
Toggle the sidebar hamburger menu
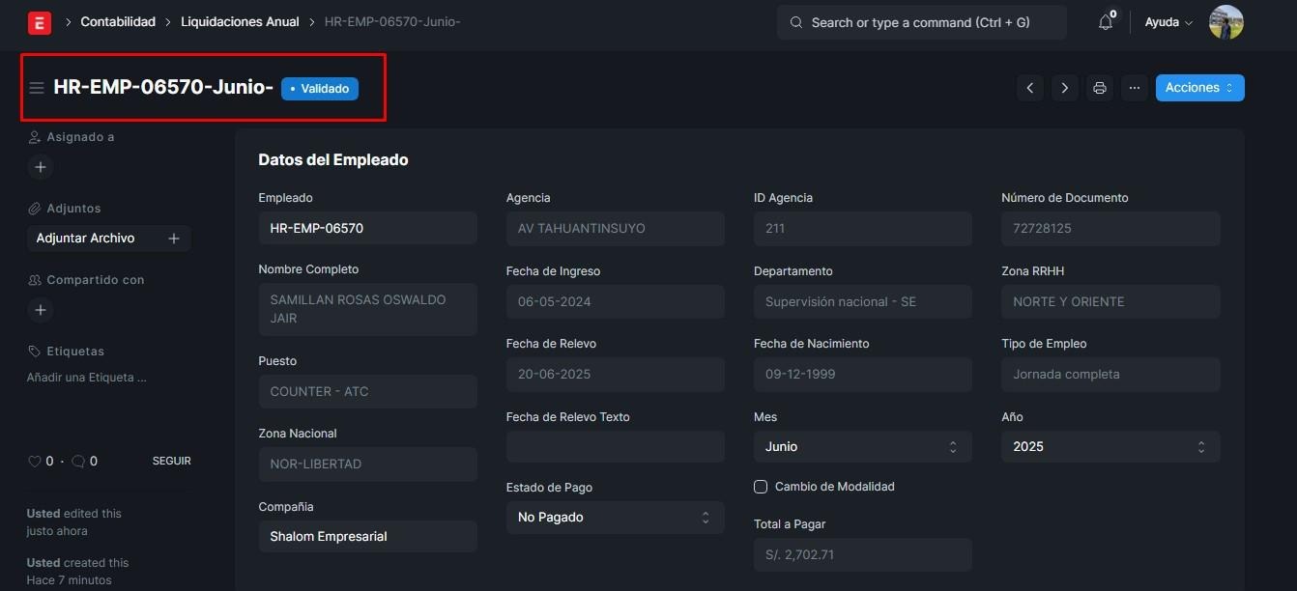(37, 88)
